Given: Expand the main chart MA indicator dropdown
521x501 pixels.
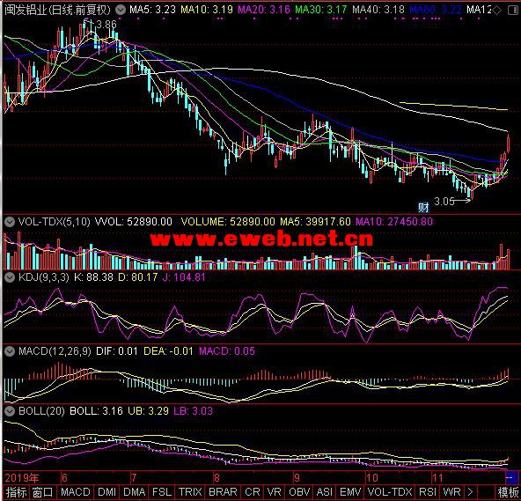Looking at the screenshot, I should coord(121,10).
